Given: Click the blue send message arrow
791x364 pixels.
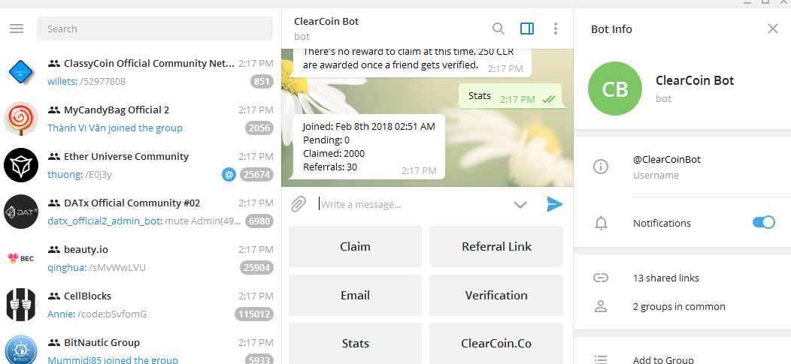Looking at the screenshot, I should [554, 204].
